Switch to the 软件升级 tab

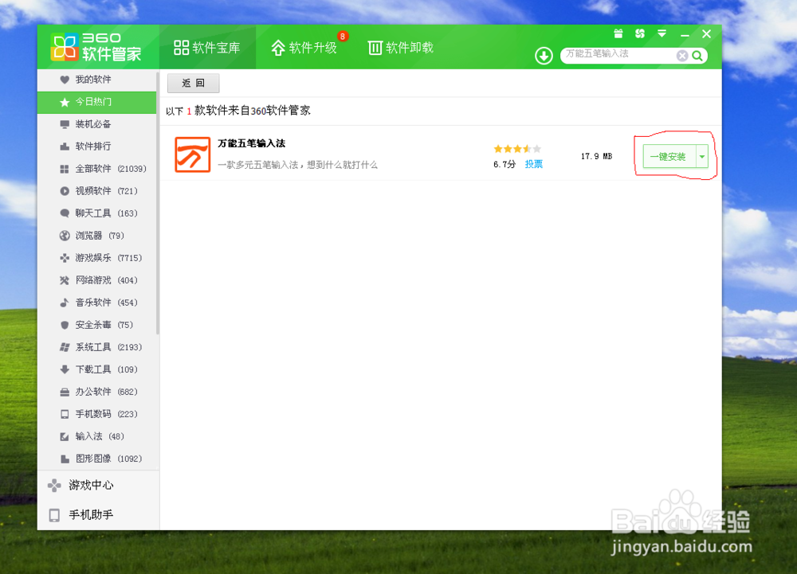pyautogui.click(x=304, y=48)
